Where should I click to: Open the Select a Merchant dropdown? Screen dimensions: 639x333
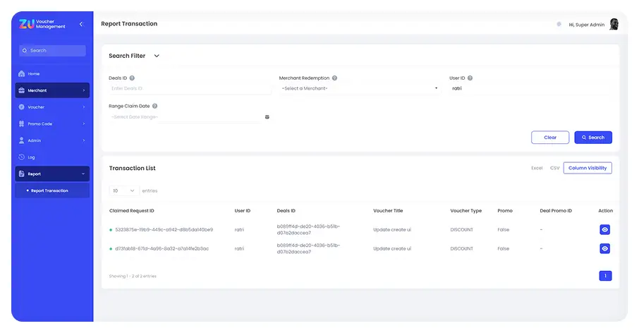point(360,89)
